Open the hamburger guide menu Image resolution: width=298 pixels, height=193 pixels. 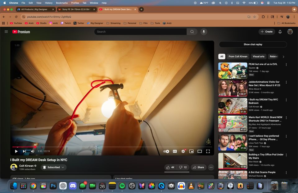coord(6,32)
